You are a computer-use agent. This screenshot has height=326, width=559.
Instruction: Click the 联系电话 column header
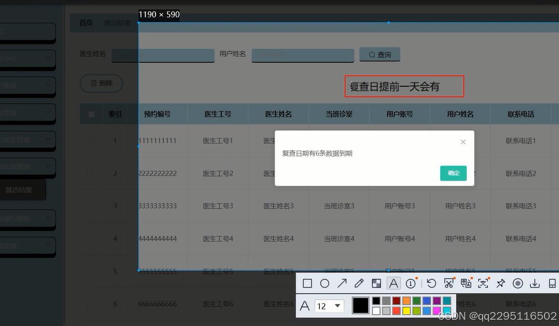pos(521,114)
